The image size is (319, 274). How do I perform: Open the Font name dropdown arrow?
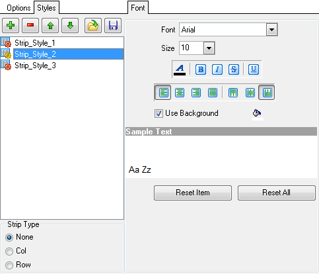[x=271, y=30]
